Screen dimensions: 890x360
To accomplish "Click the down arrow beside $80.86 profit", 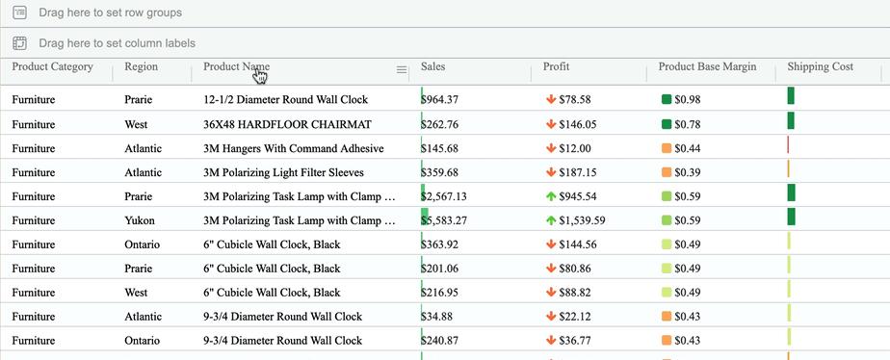I will pyautogui.click(x=550, y=269).
